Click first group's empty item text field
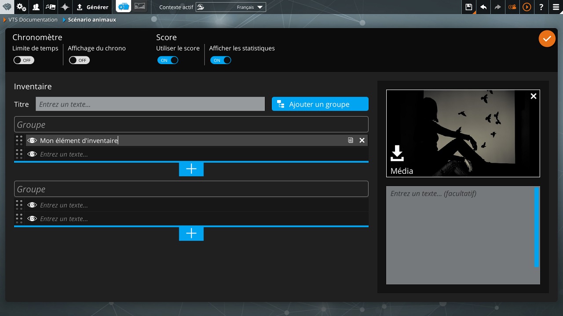The image size is (563, 316). coord(202,154)
